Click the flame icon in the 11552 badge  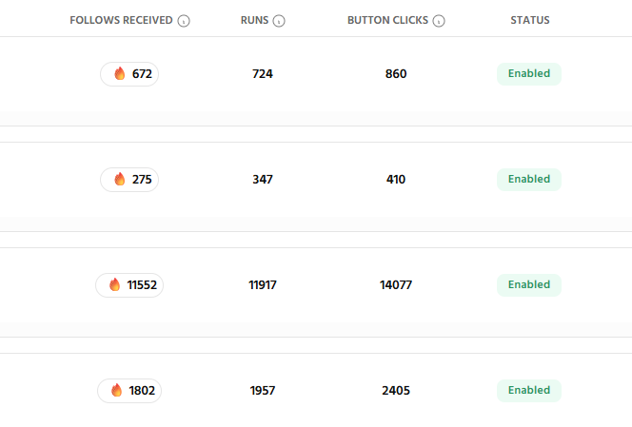[x=114, y=284]
